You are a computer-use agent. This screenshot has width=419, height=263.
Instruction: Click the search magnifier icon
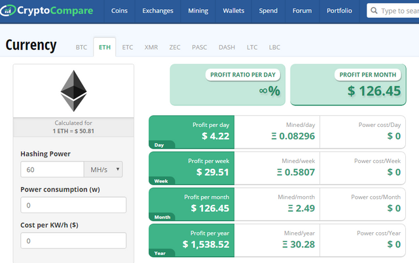[x=374, y=10]
